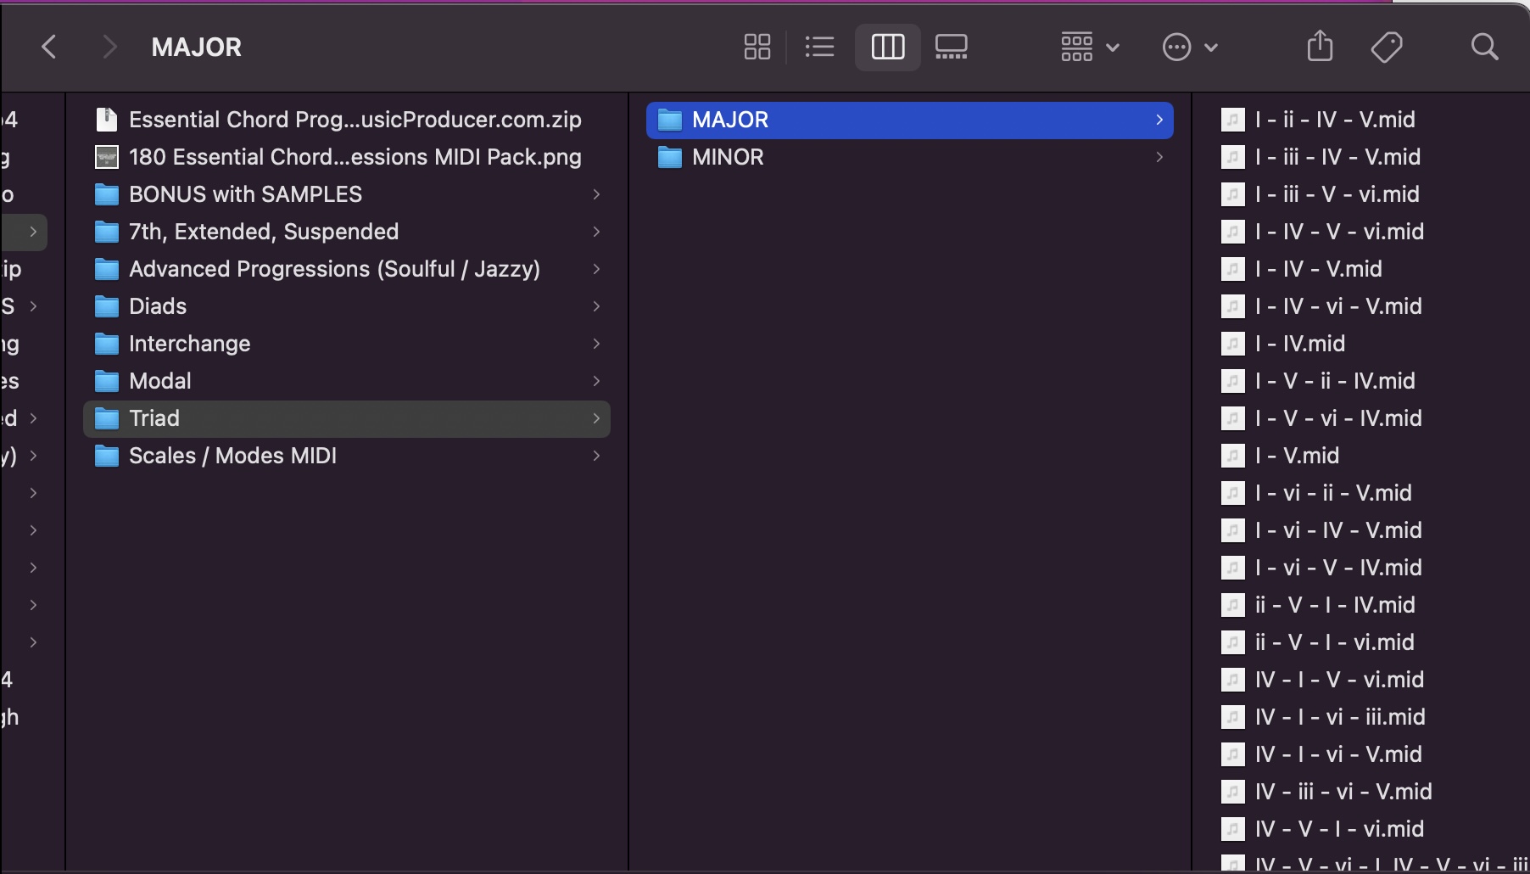The height and width of the screenshot is (874, 1530).
Task: Click the back navigation arrow
Action: tap(49, 47)
